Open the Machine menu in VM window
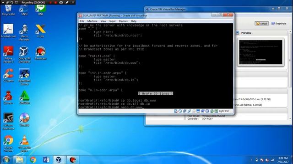Screen dimensions: 293x164 [92, 21]
